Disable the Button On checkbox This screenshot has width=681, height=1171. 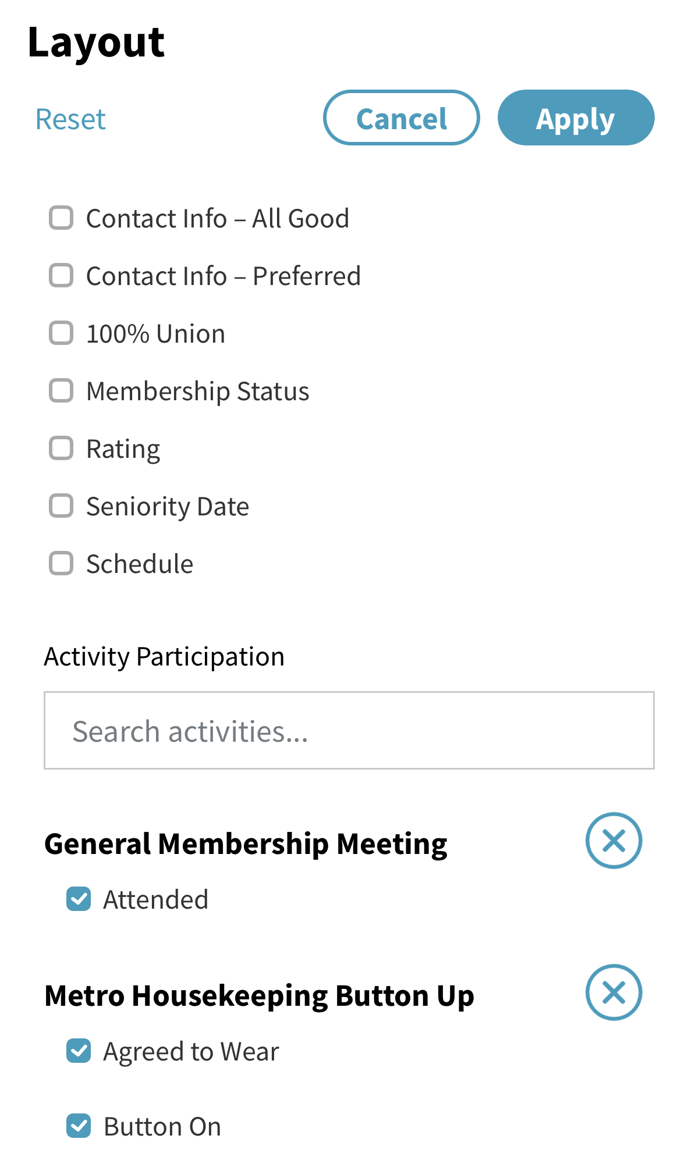tap(79, 1126)
